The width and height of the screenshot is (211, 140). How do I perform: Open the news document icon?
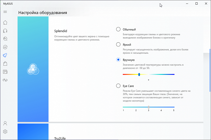click(5, 72)
